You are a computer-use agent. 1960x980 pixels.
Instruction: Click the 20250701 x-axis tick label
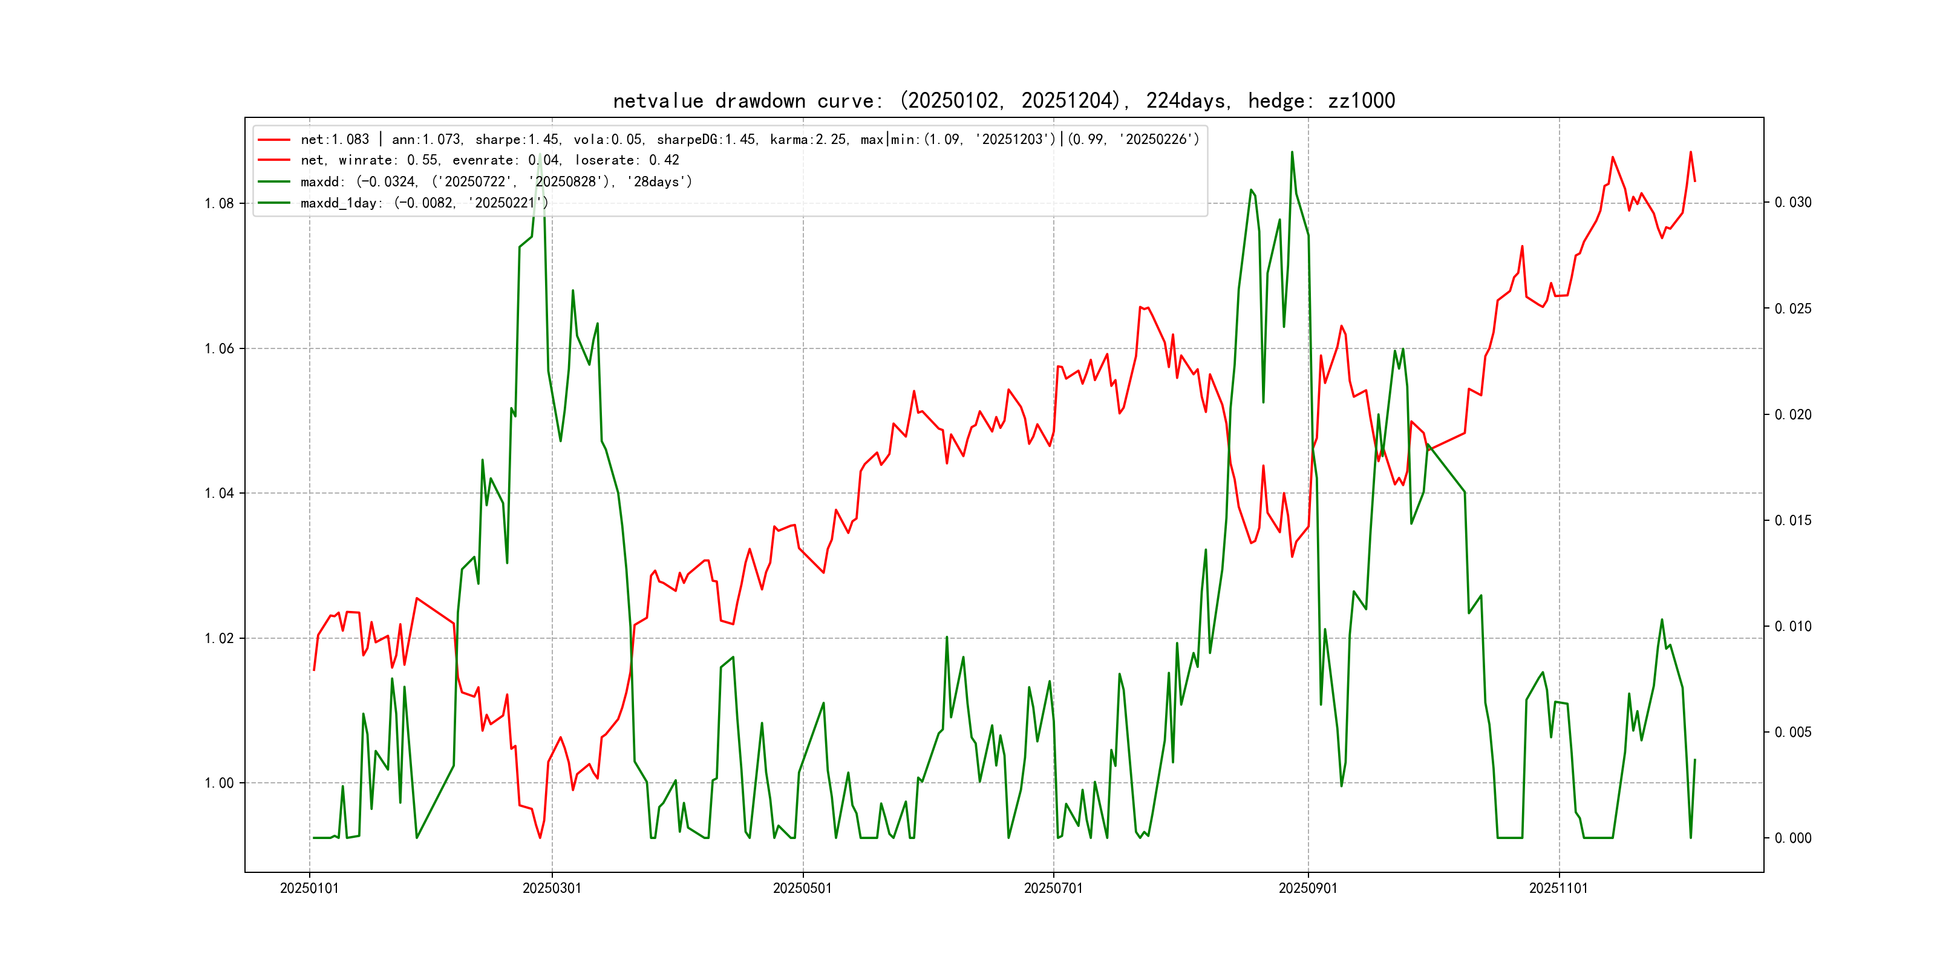point(1053,888)
